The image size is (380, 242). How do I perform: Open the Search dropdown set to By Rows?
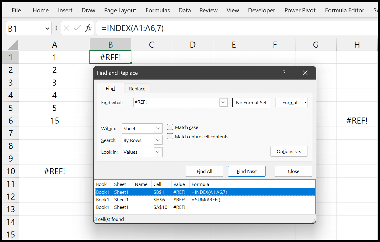pos(158,140)
